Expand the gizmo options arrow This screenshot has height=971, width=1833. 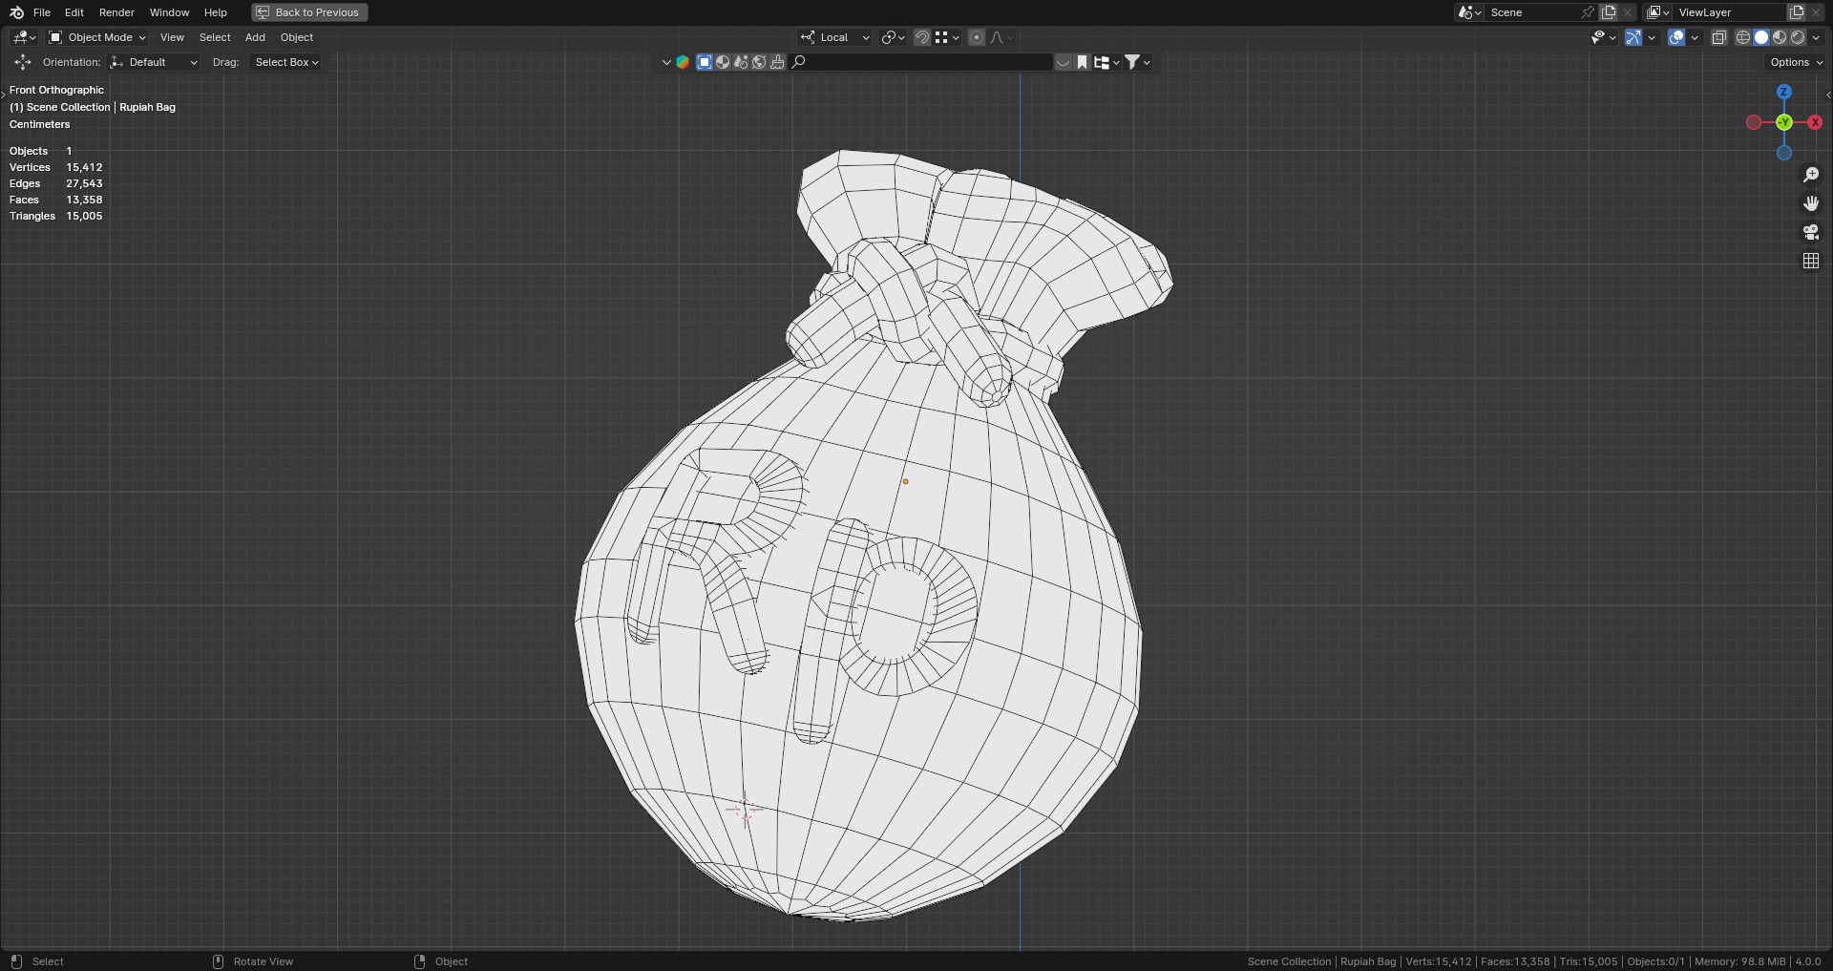(1652, 37)
